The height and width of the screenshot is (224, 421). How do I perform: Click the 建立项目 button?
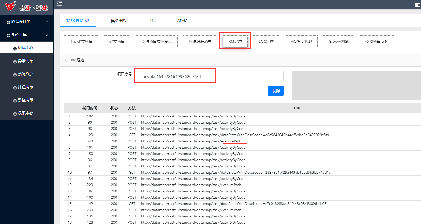(117, 41)
